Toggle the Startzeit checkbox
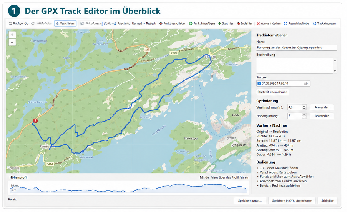This screenshot has width=347, height=212. coord(259,83)
